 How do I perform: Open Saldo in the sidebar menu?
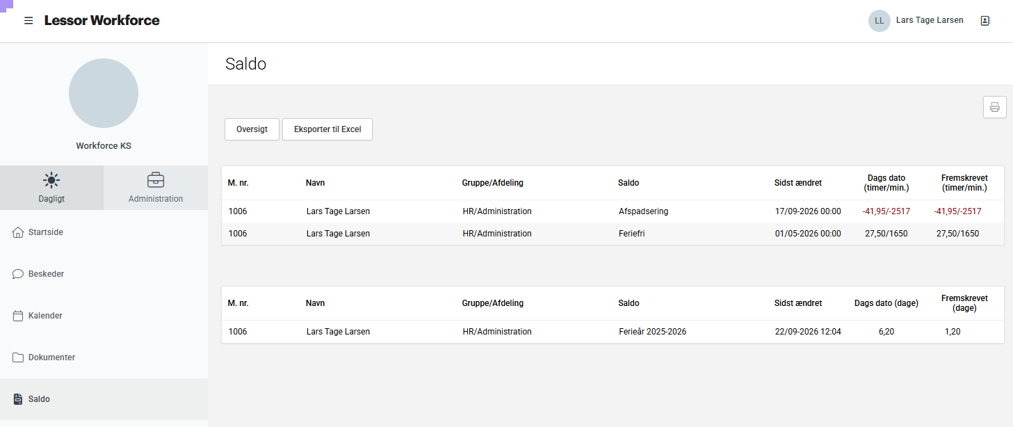click(104, 399)
